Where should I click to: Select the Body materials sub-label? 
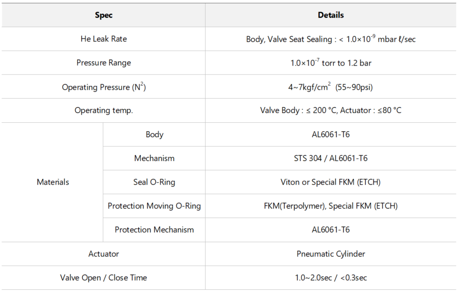154,134
